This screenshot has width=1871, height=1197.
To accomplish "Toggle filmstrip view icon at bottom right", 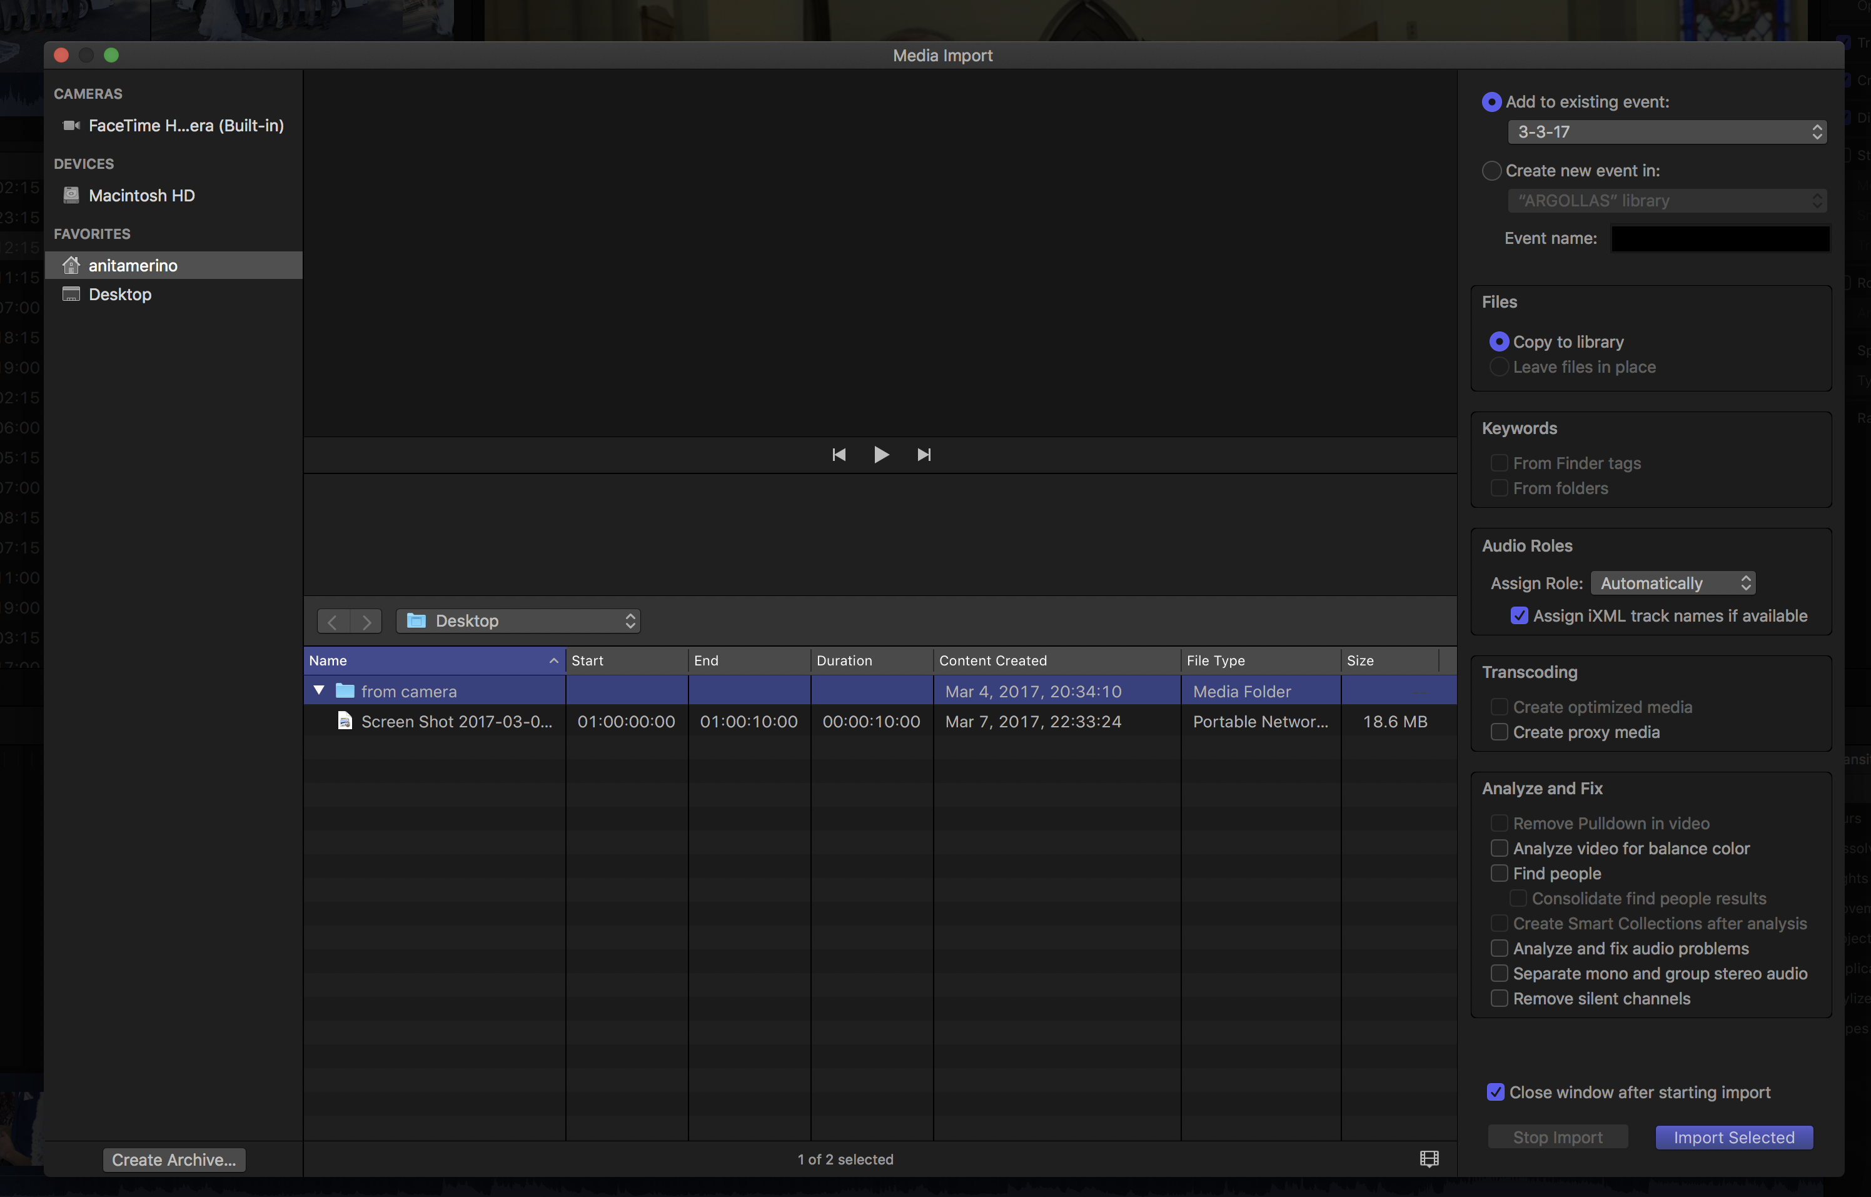I will (1428, 1158).
